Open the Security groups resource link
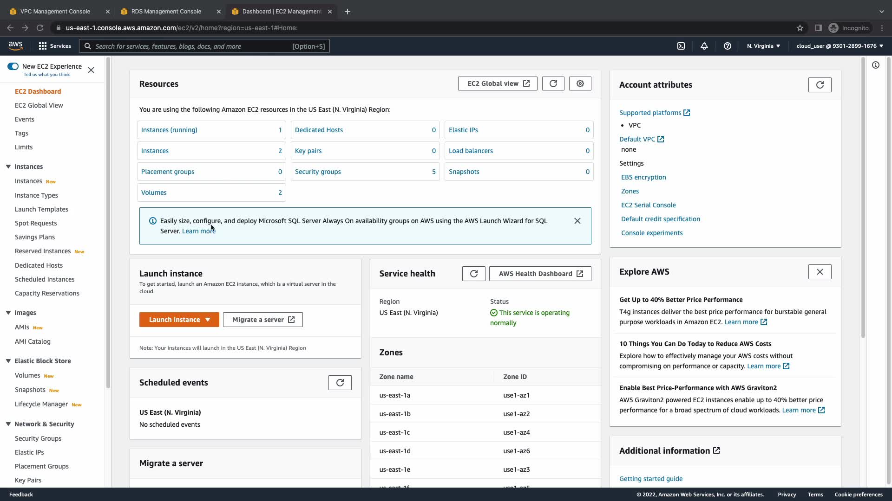 [318, 172]
